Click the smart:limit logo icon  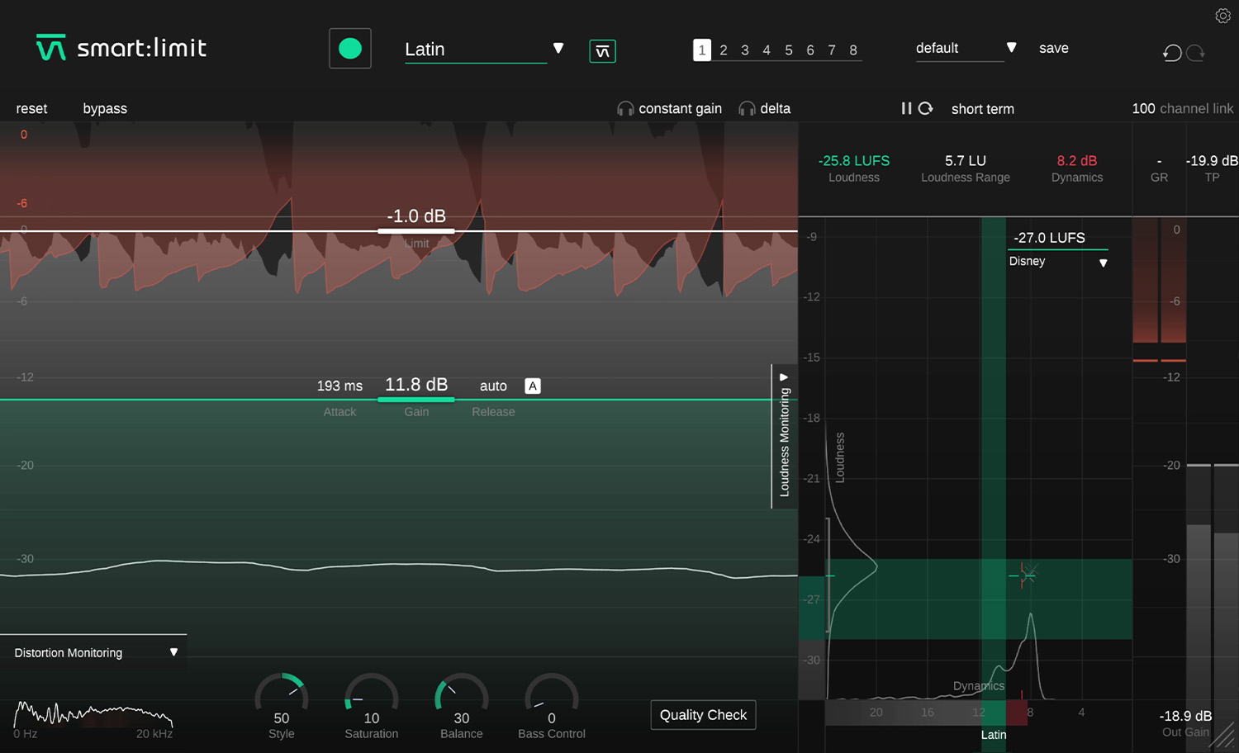50,48
